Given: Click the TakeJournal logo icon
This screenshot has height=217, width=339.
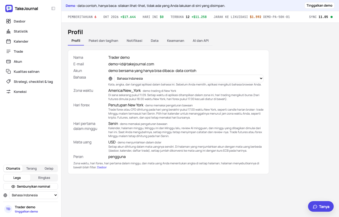Looking at the screenshot, I should (x=9, y=8).
